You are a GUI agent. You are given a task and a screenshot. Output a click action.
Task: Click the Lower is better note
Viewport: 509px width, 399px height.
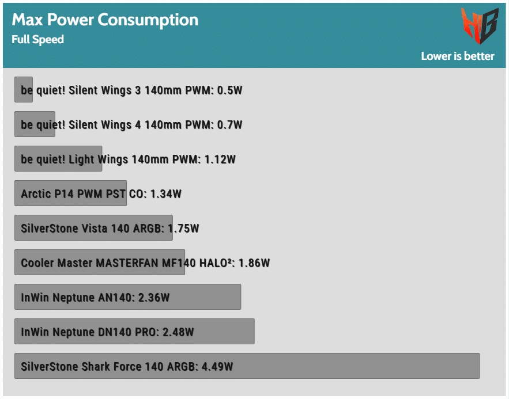[x=457, y=56]
